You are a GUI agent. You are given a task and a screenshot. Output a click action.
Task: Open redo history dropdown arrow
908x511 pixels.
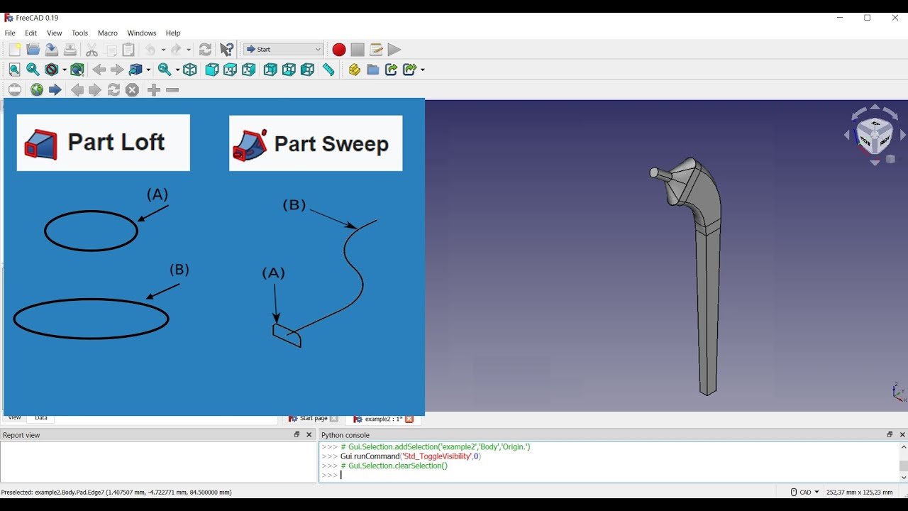click(x=189, y=50)
